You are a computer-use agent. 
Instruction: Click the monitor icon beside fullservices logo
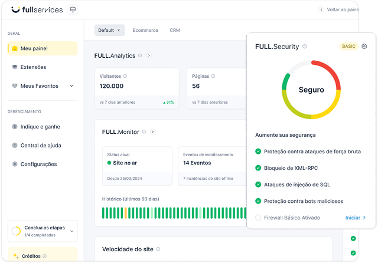coord(73,10)
